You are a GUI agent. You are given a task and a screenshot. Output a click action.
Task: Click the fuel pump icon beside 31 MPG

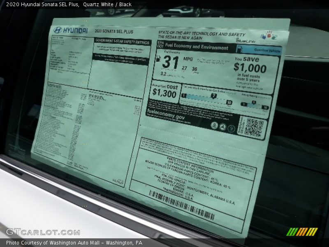coord(158,58)
